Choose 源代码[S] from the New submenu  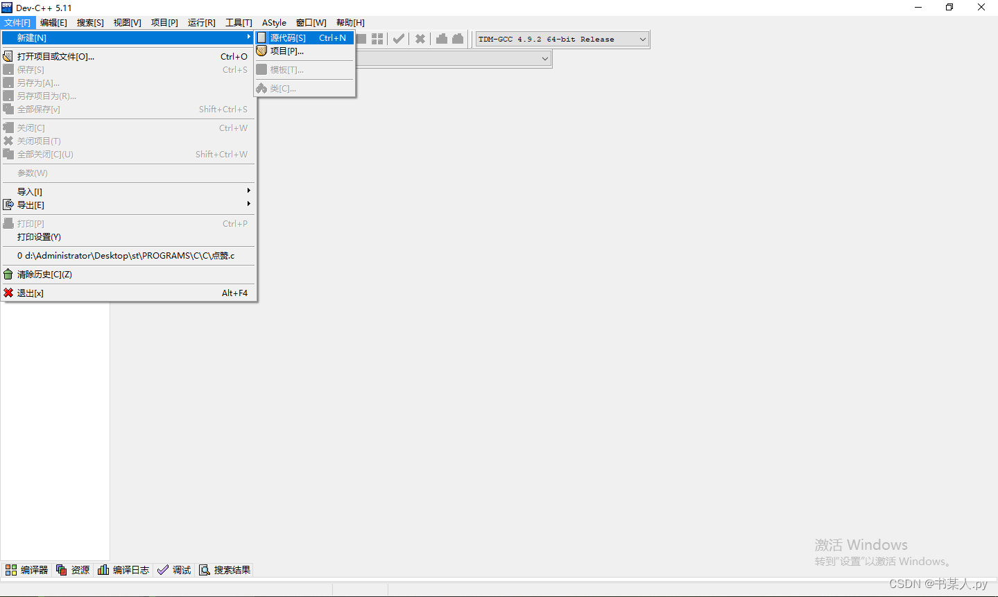click(x=304, y=37)
